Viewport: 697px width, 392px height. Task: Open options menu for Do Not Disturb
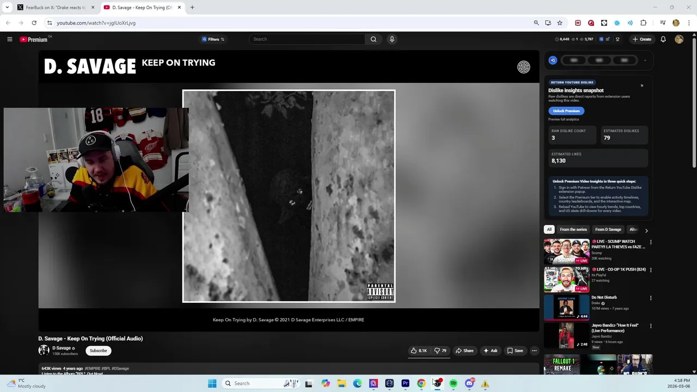(x=650, y=298)
